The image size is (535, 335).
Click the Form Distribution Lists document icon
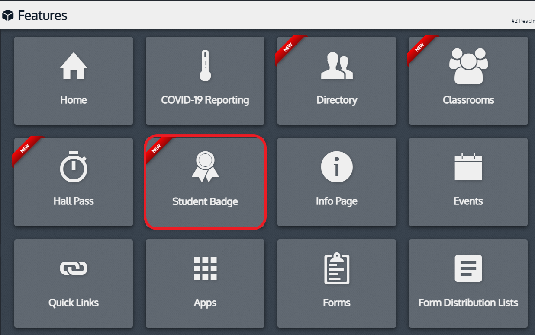point(468,268)
